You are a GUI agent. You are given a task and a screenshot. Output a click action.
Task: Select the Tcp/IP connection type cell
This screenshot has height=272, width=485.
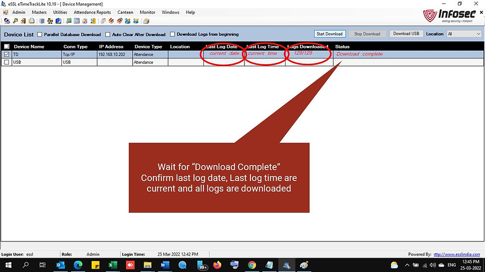pos(79,54)
